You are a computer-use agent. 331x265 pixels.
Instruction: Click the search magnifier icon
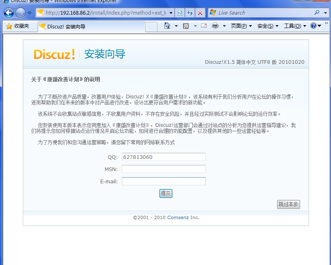point(317,13)
